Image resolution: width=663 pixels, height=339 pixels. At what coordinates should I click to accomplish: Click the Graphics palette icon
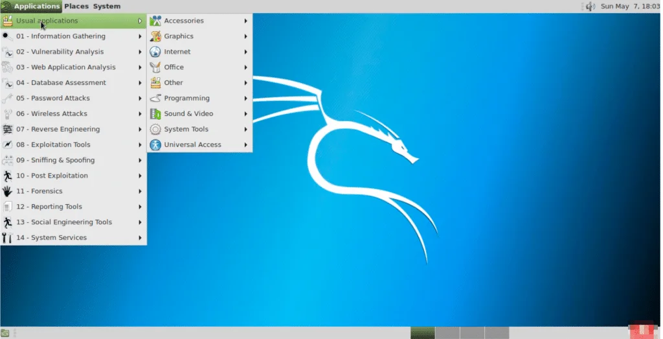pyautogui.click(x=155, y=36)
